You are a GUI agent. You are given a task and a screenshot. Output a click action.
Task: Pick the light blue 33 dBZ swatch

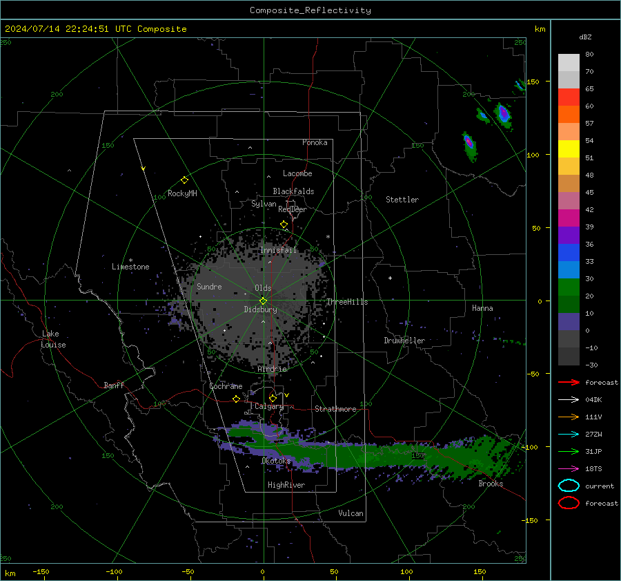coord(569,270)
